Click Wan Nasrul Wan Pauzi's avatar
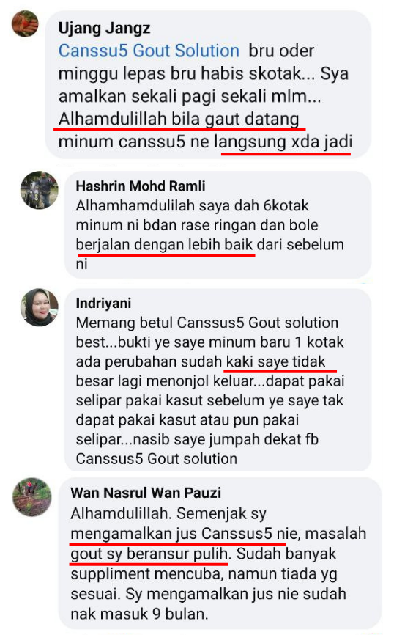This screenshot has height=635, width=394. 32,497
